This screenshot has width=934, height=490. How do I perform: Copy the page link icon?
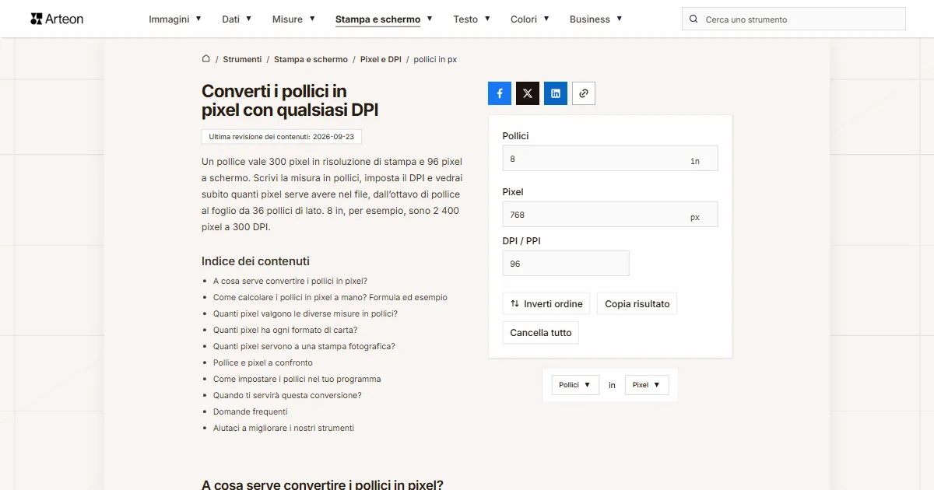click(x=584, y=93)
